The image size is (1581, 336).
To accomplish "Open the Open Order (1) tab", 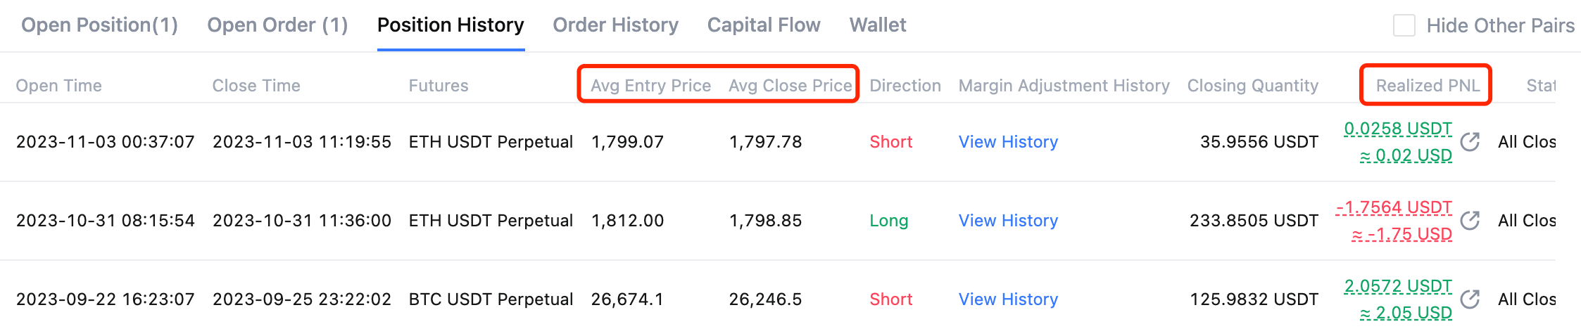I will 277,25.
